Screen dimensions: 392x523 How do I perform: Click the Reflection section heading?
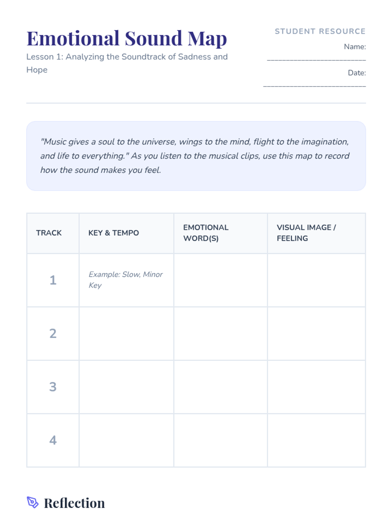pos(74,503)
